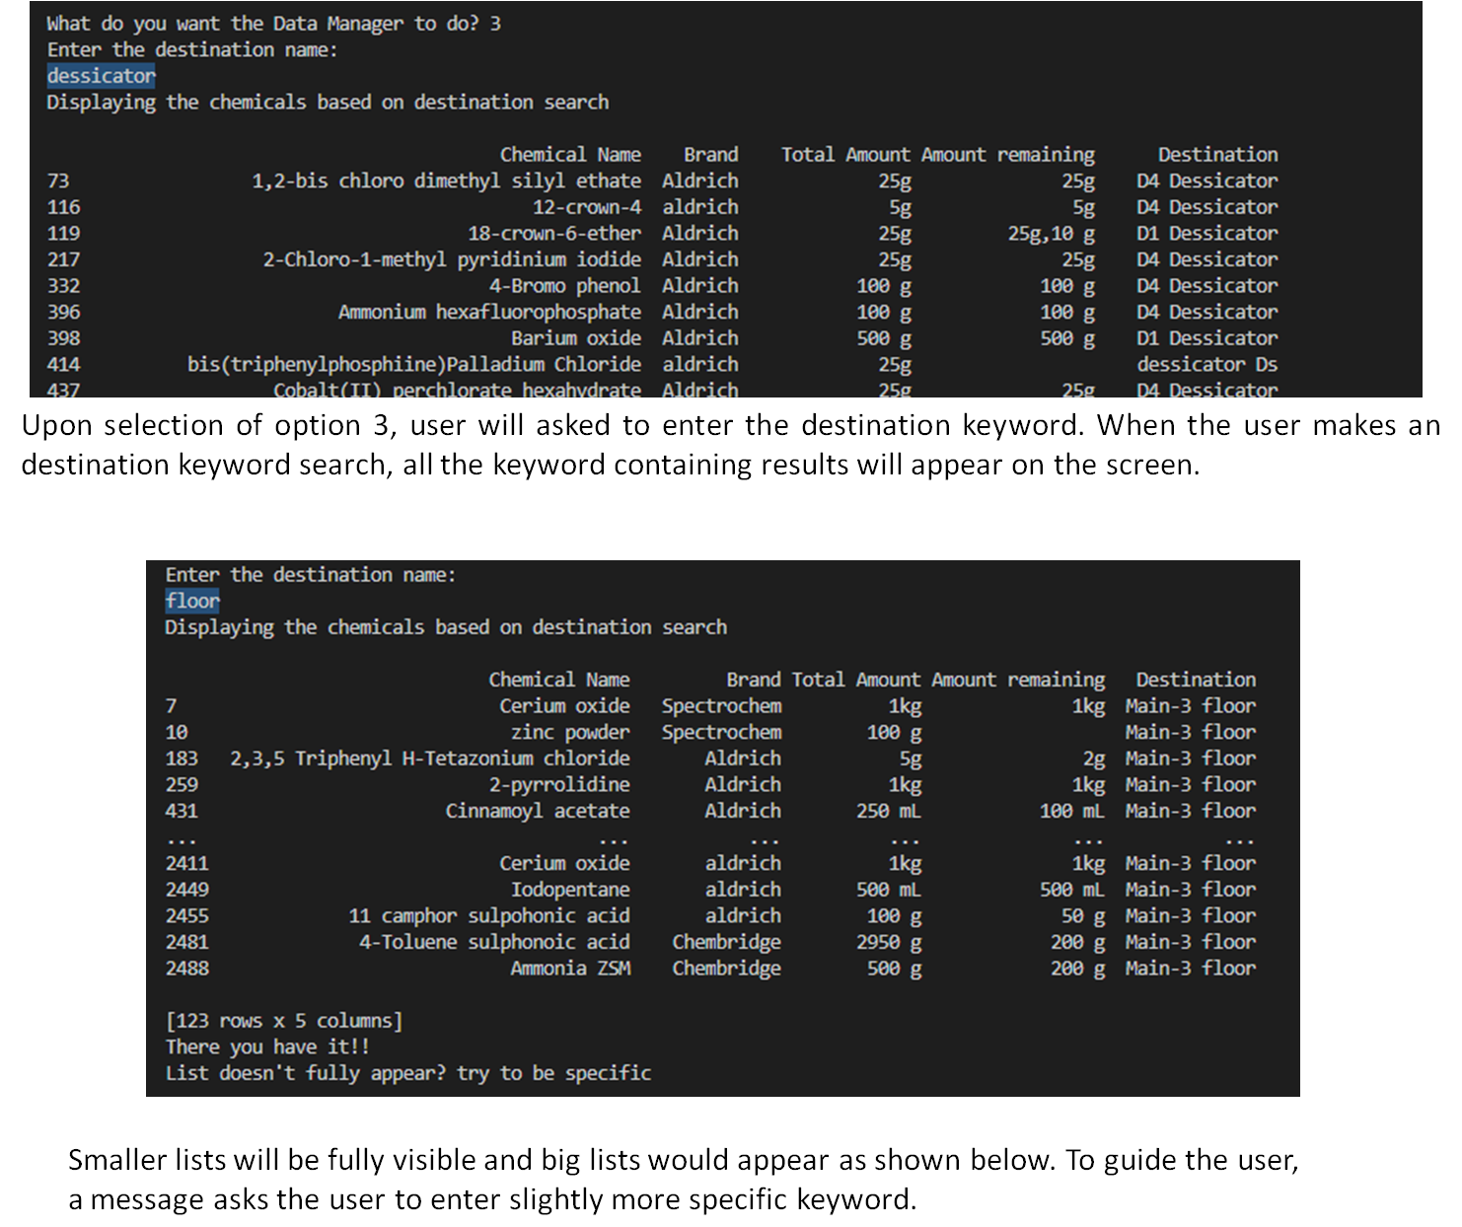Screen dimensions: 1462x1227
Task: Click the 'Ammonia ZSM' chemical name
Action: click(x=570, y=969)
